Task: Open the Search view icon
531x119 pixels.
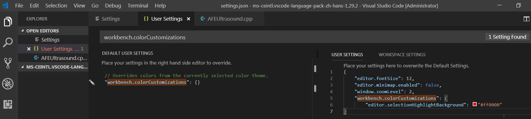Action: 8,42
